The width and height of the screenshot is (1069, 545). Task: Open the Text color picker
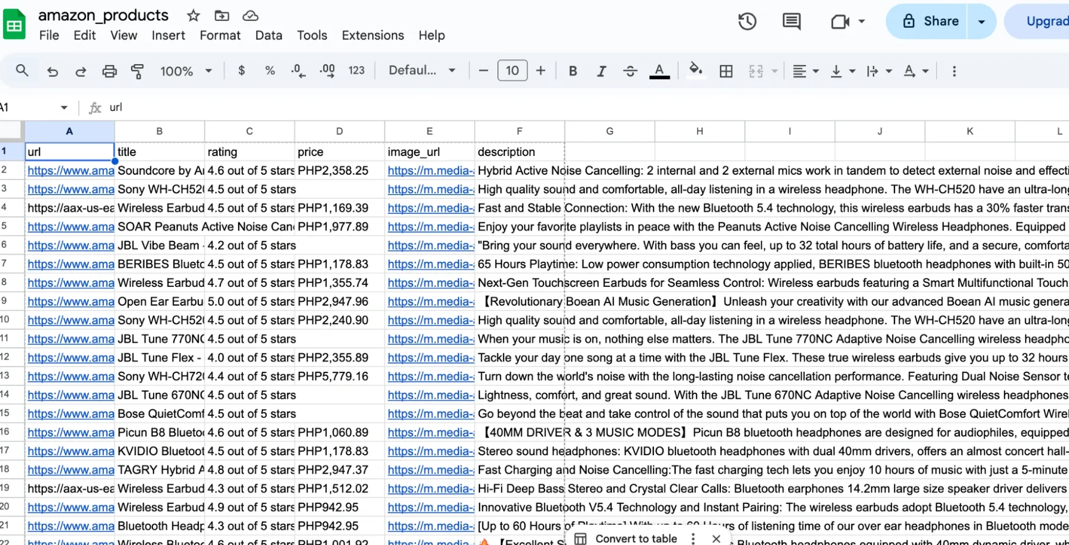click(x=659, y=70)
